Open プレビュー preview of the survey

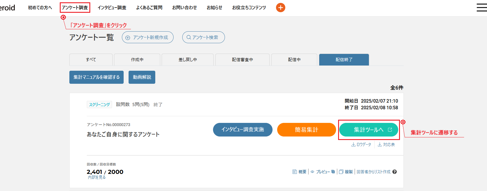(x=322, y=172)
